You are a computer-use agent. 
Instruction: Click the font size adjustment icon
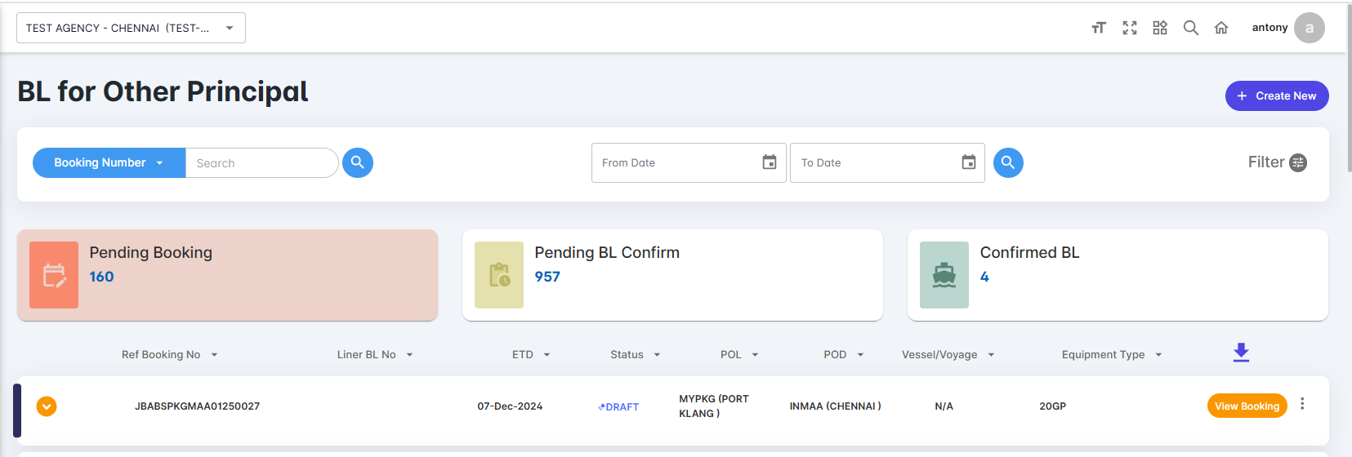(1099, 28)
